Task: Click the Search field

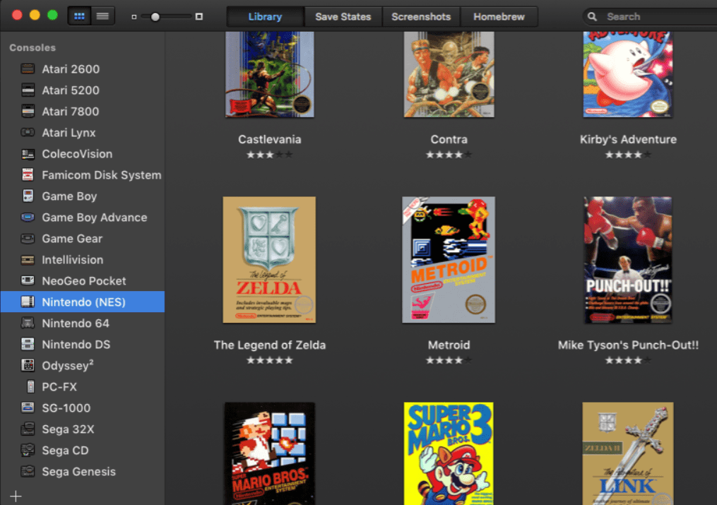Action: click(649, 17)
